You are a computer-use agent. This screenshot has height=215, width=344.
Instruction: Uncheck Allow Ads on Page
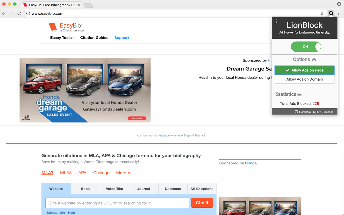coord(304,70)
